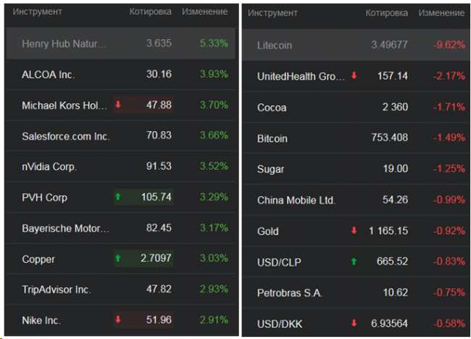Click the green up arrow next to PVH Corp

118,197
